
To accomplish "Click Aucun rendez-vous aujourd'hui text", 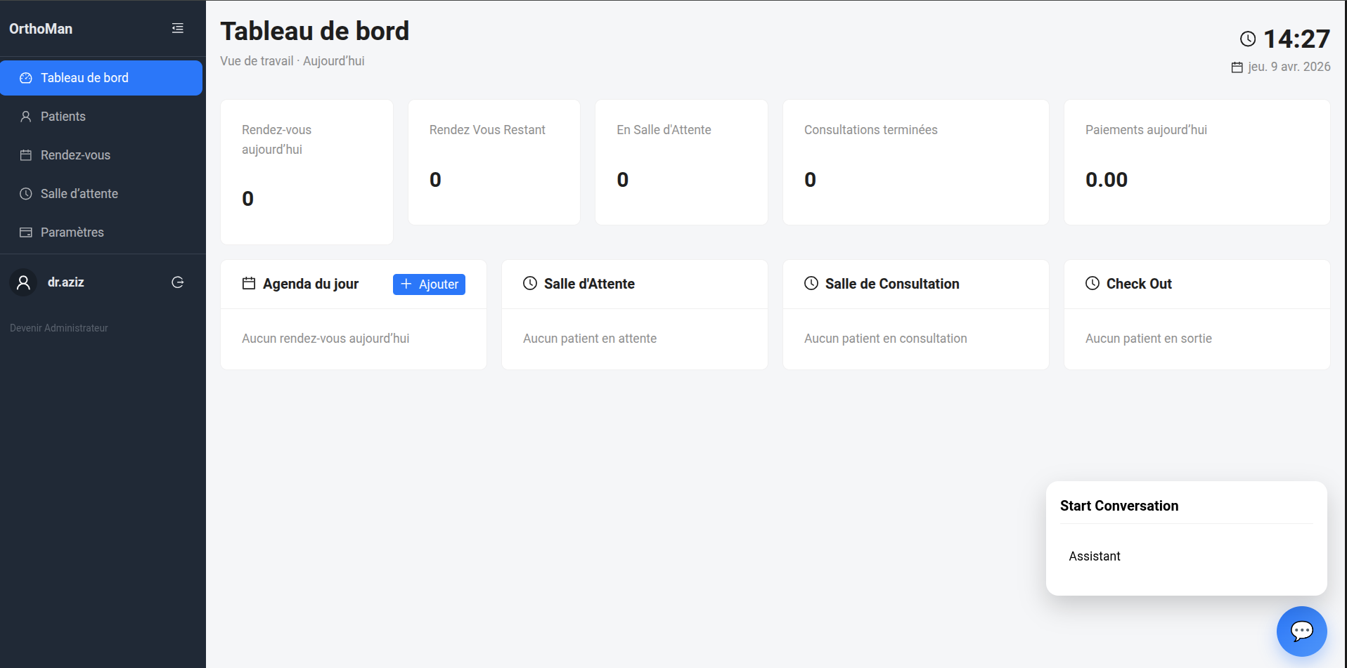I will coord(326,339).
